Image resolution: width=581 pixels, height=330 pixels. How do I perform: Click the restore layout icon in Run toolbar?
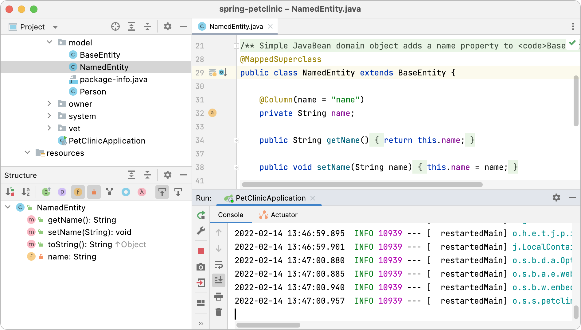(x=201, y=303)
